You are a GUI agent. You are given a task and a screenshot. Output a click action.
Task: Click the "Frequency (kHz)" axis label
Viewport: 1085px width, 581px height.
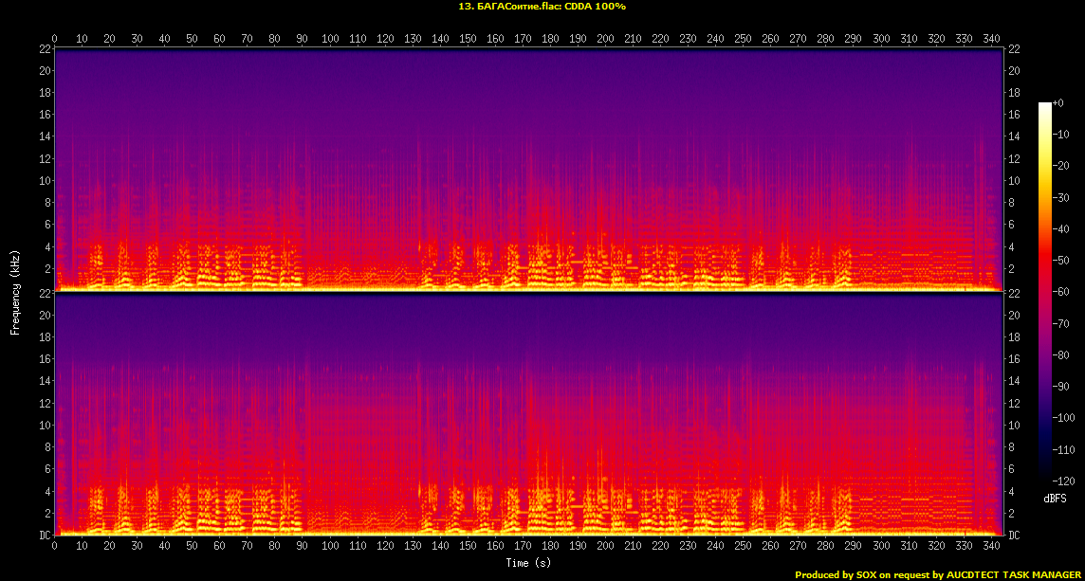(x=15, y=291)
